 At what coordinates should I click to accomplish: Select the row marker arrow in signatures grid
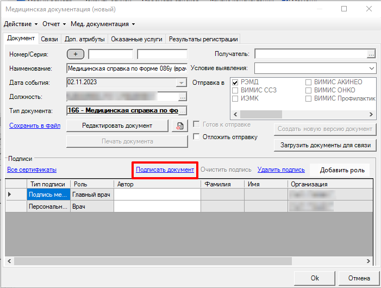click(10, 195)
